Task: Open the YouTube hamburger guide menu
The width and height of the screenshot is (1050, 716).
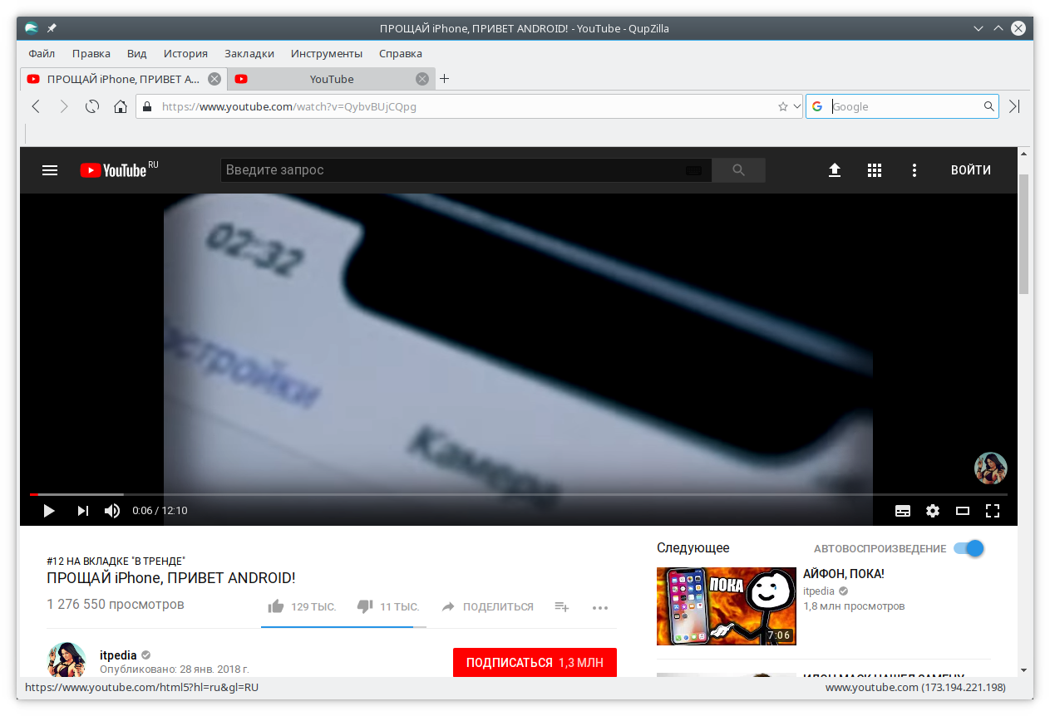Action: [50, 170]
